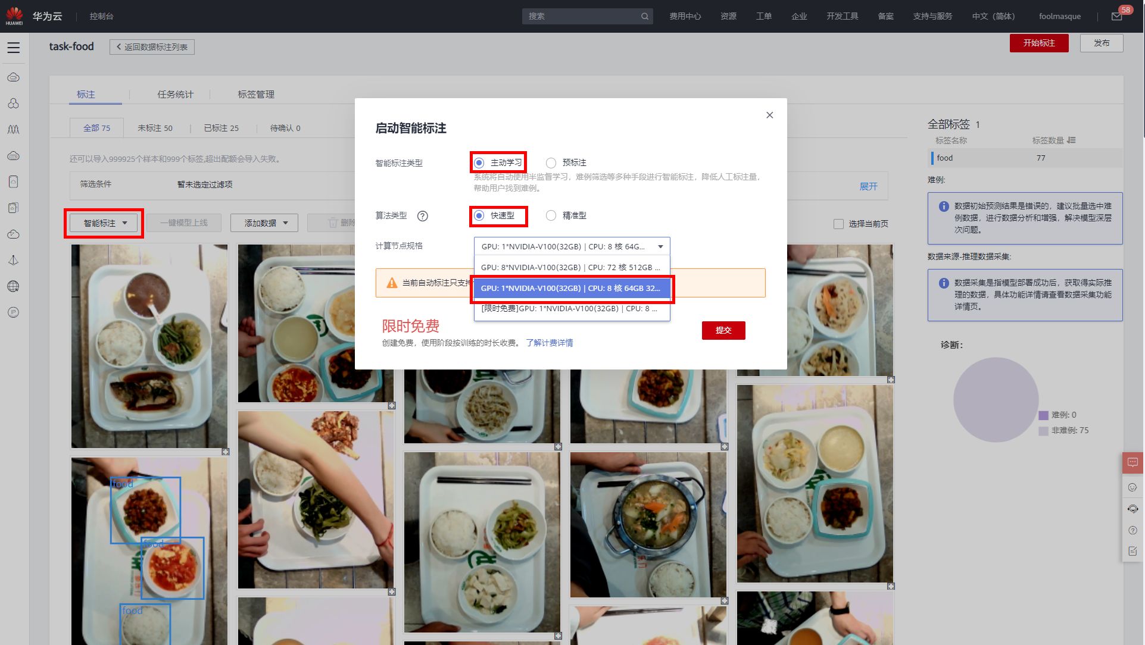
Task: Click the sort icon beside 标签数量
Action: [1071, 140]
